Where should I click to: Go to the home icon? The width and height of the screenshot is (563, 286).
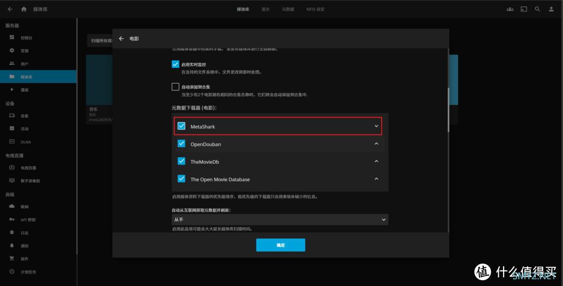[x=23, y=9]
